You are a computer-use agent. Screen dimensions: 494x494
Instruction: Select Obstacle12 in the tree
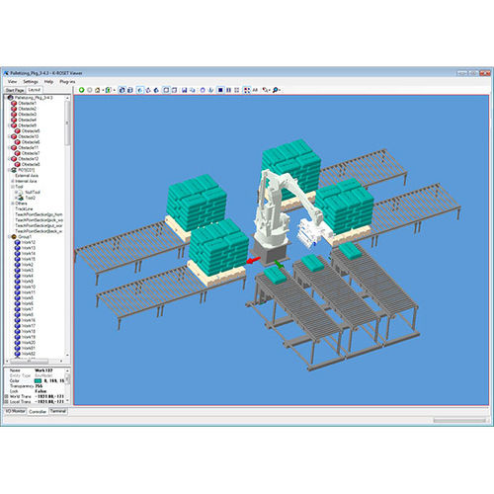click(29, 159)
